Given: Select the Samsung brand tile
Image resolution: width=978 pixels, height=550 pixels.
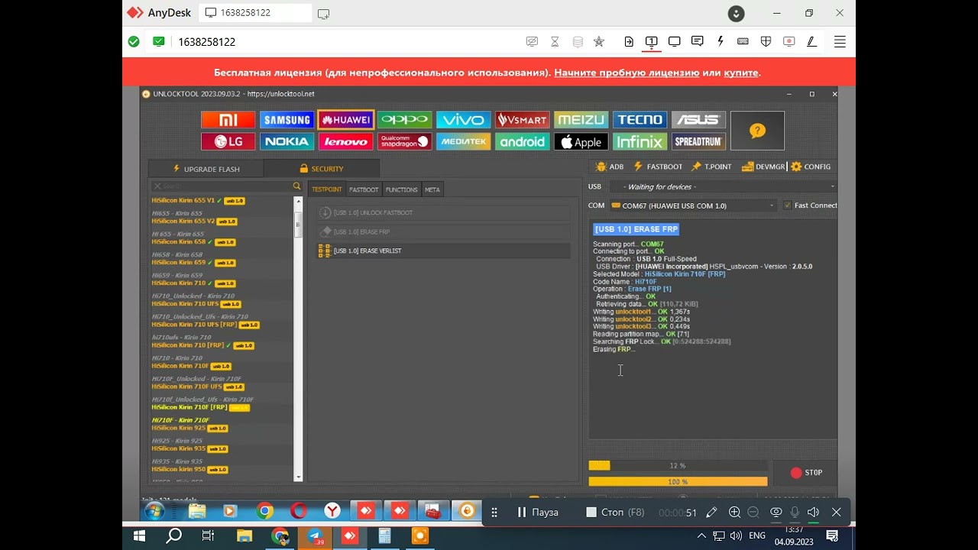Looking at the screenshot, I should [287, 120].
